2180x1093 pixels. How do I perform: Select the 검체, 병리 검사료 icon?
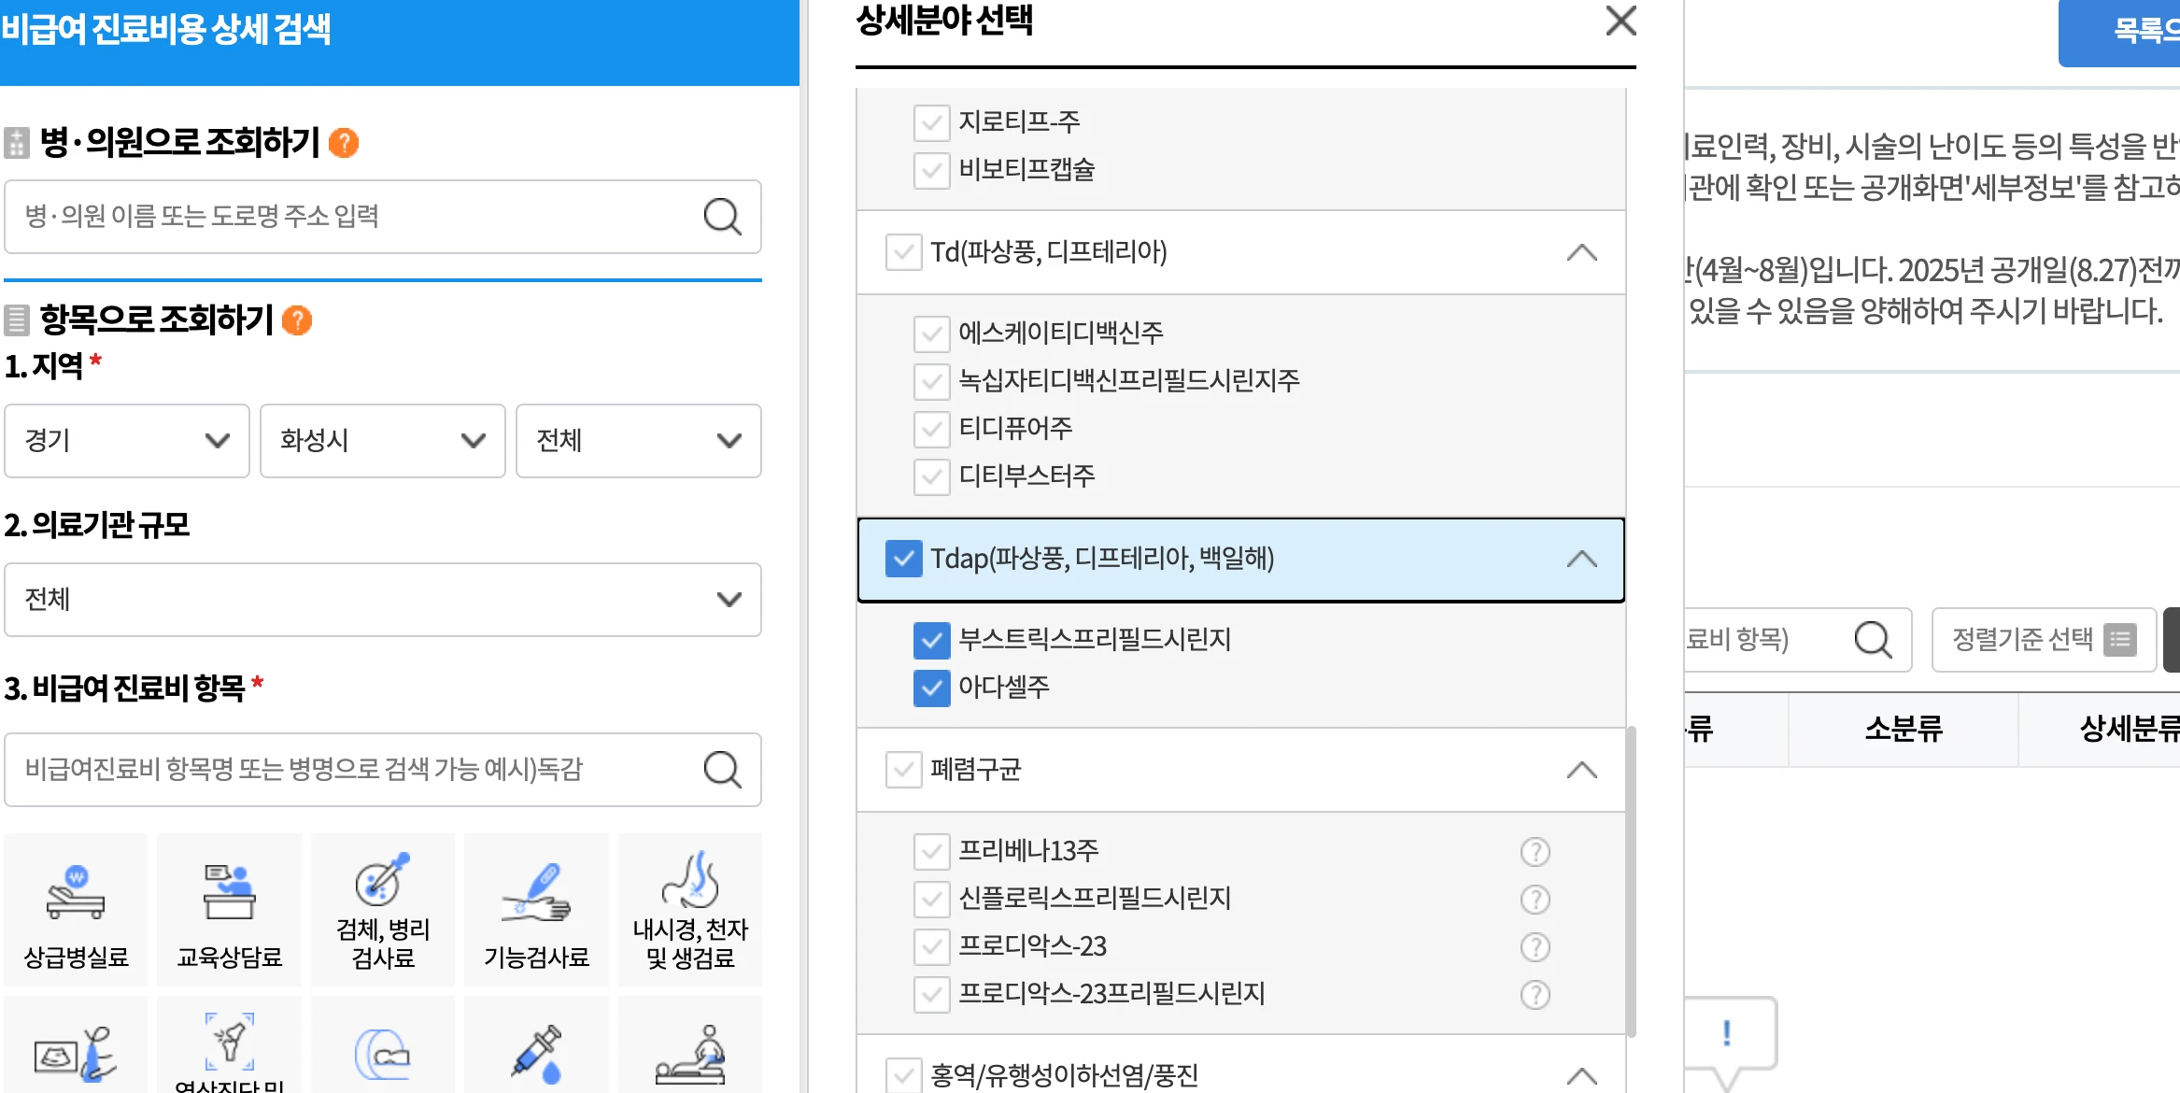382,909
